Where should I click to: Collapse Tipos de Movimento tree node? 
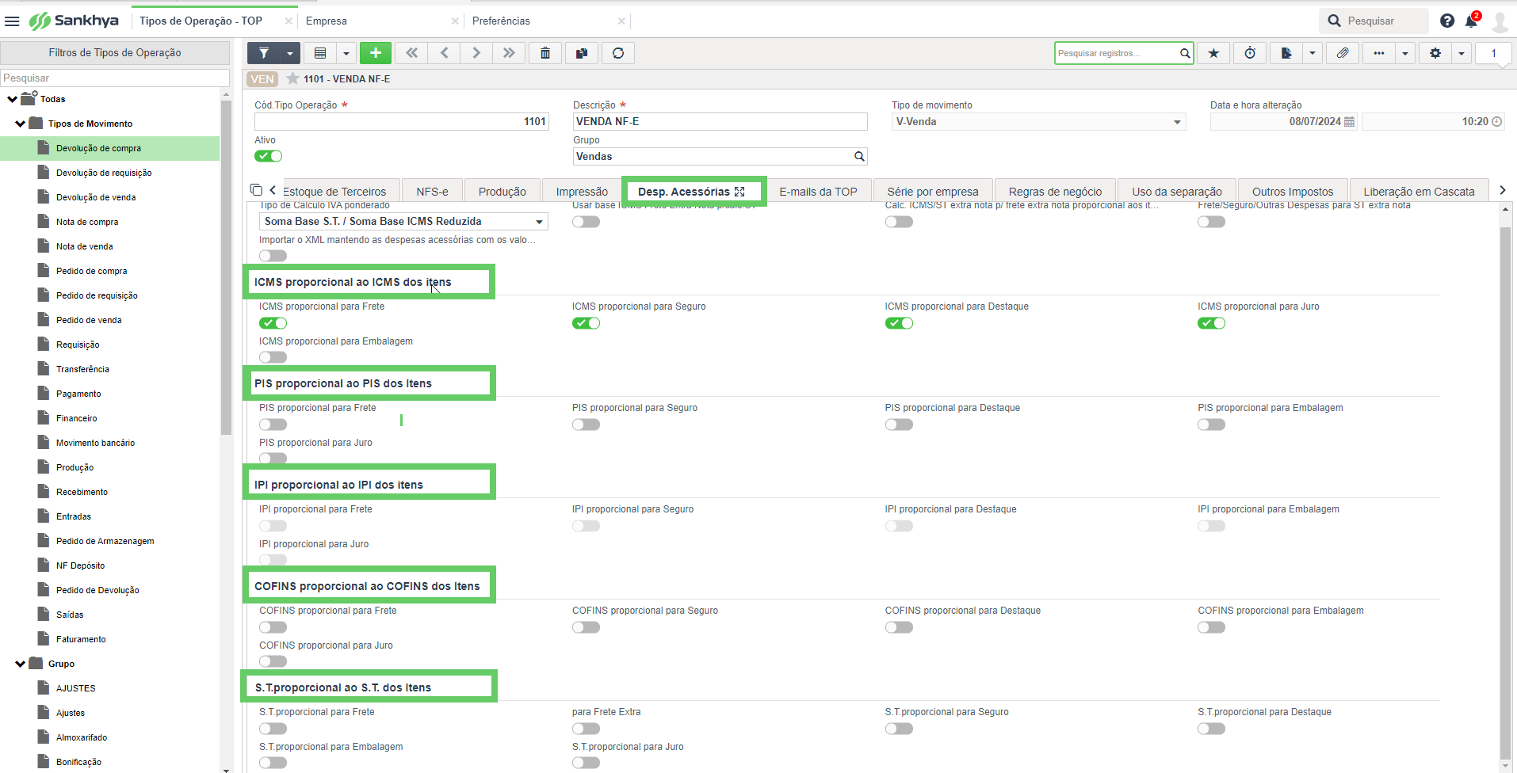(x=20, y=124)
